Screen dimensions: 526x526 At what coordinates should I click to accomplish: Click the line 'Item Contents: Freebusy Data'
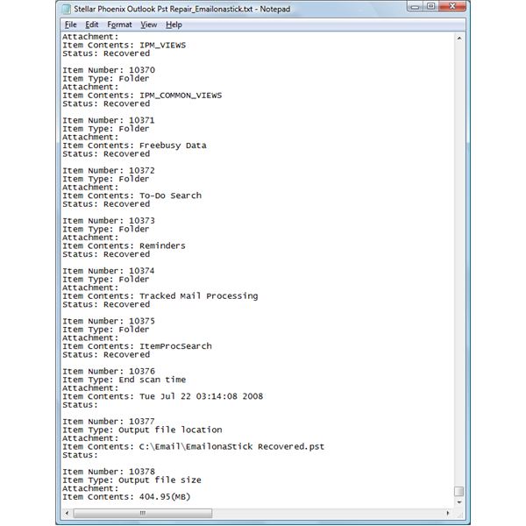pos(134,146)
